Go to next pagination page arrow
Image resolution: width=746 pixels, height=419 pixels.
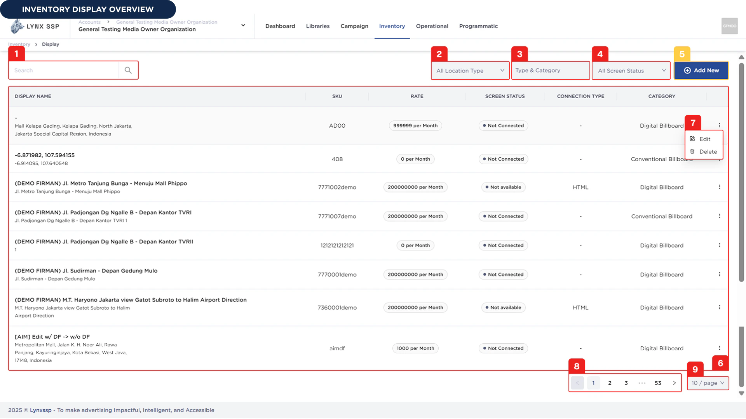click(x=675, y=383)
